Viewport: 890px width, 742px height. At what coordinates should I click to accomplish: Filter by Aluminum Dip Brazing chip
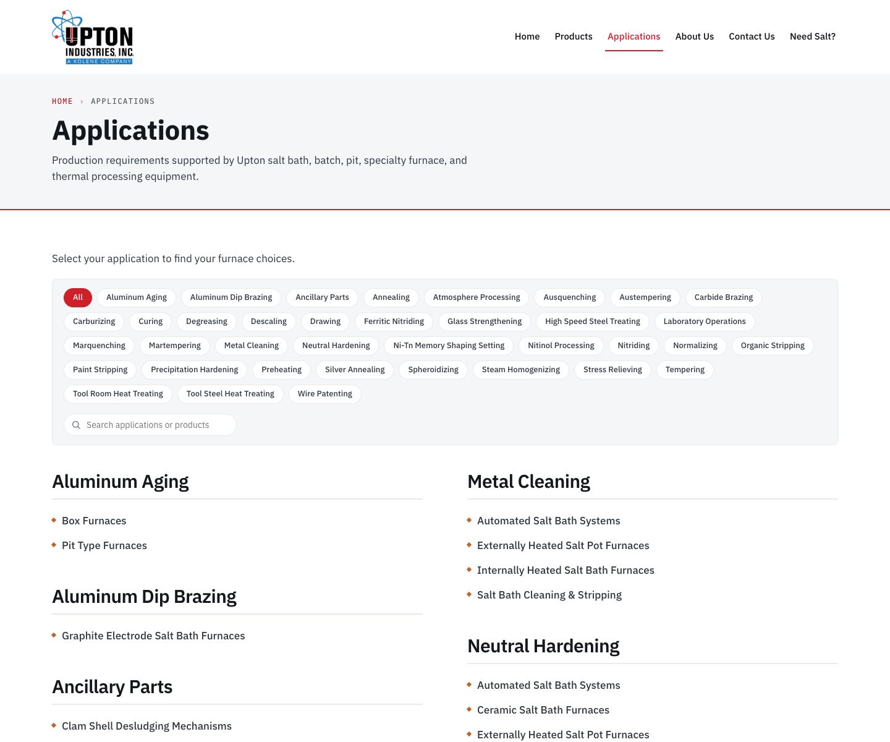click(x=231, y=297)
